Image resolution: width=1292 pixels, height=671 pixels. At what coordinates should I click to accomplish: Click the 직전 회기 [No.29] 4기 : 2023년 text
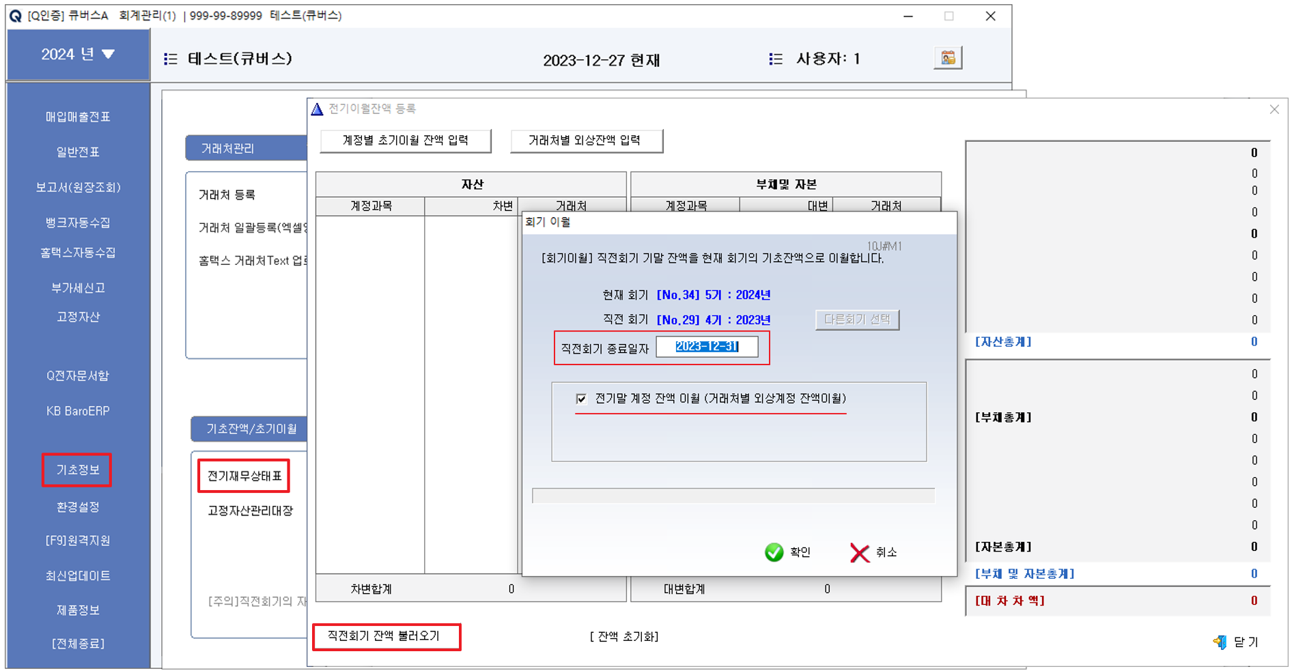(686, 319)
